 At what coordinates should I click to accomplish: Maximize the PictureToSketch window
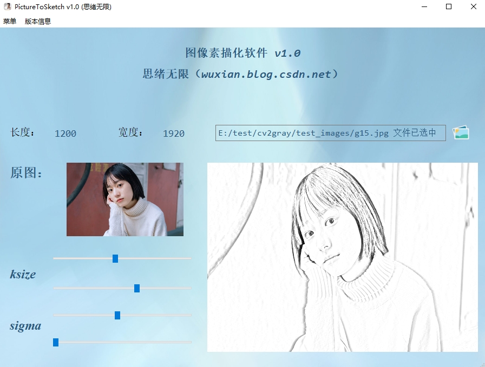[x=449, y=6]
